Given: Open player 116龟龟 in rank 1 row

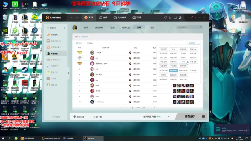Looking at the screenshot, I should click(99, 53).
